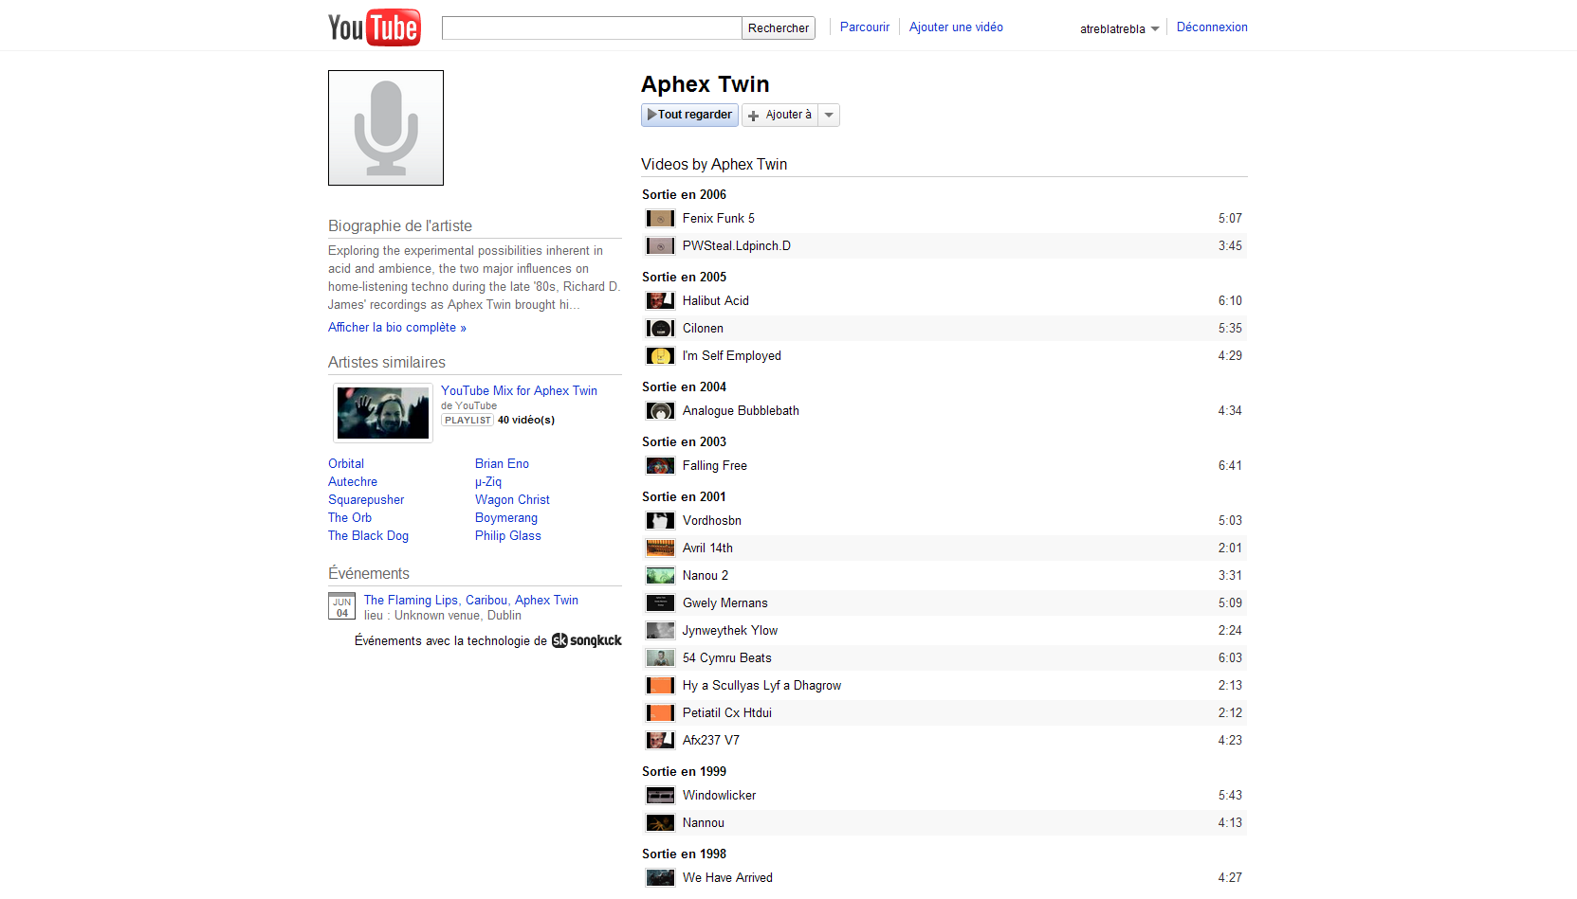Click the YouTube logo

374,27
